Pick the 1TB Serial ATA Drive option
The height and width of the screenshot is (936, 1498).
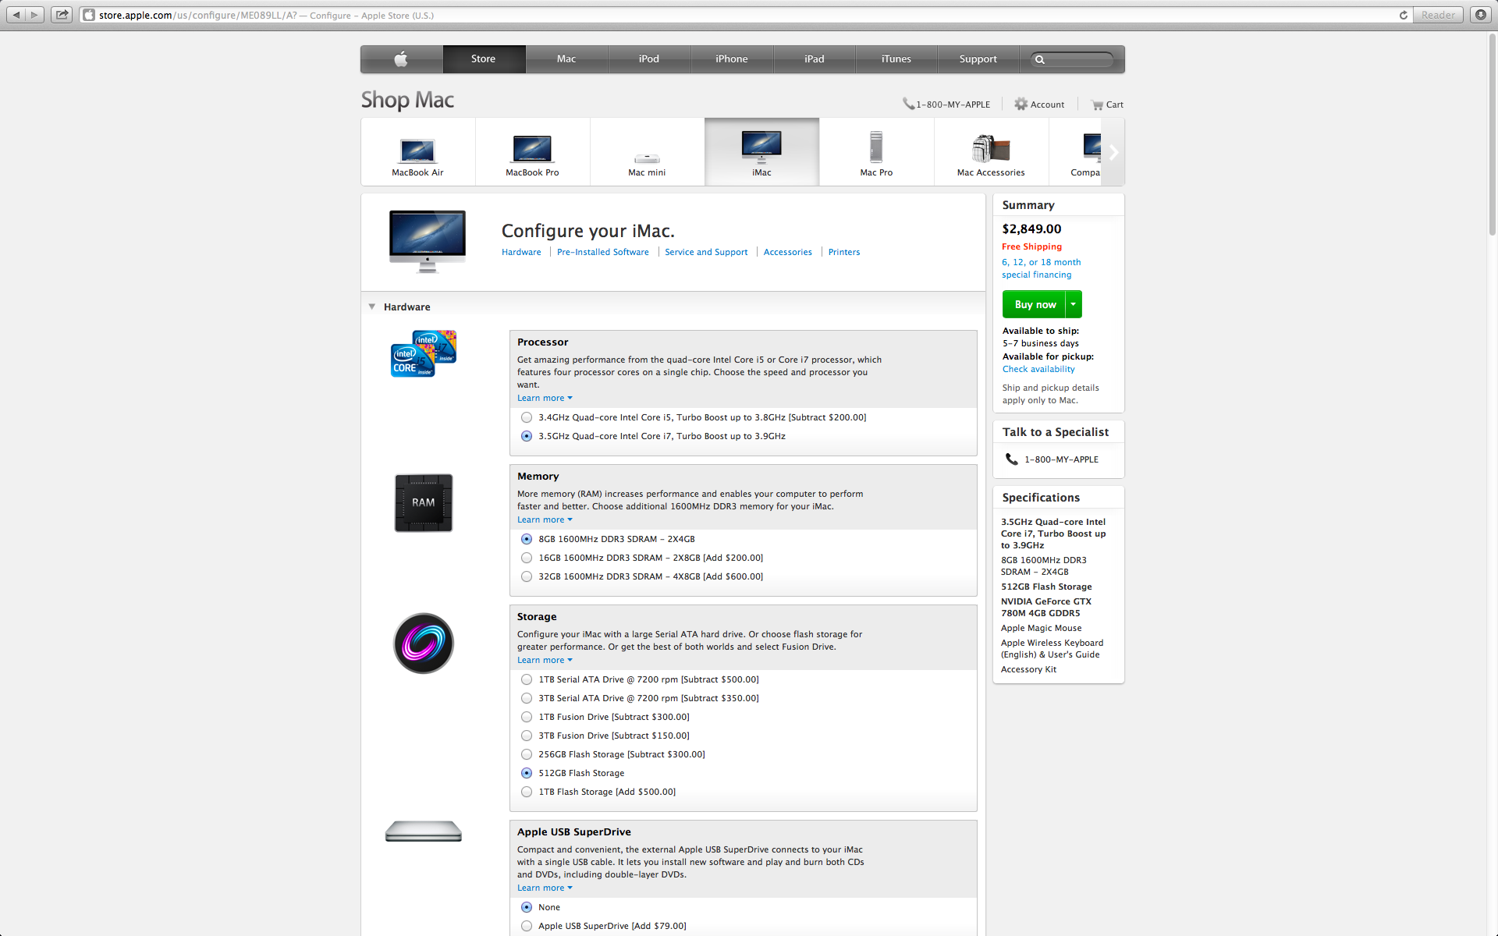(x=527, y=679)
